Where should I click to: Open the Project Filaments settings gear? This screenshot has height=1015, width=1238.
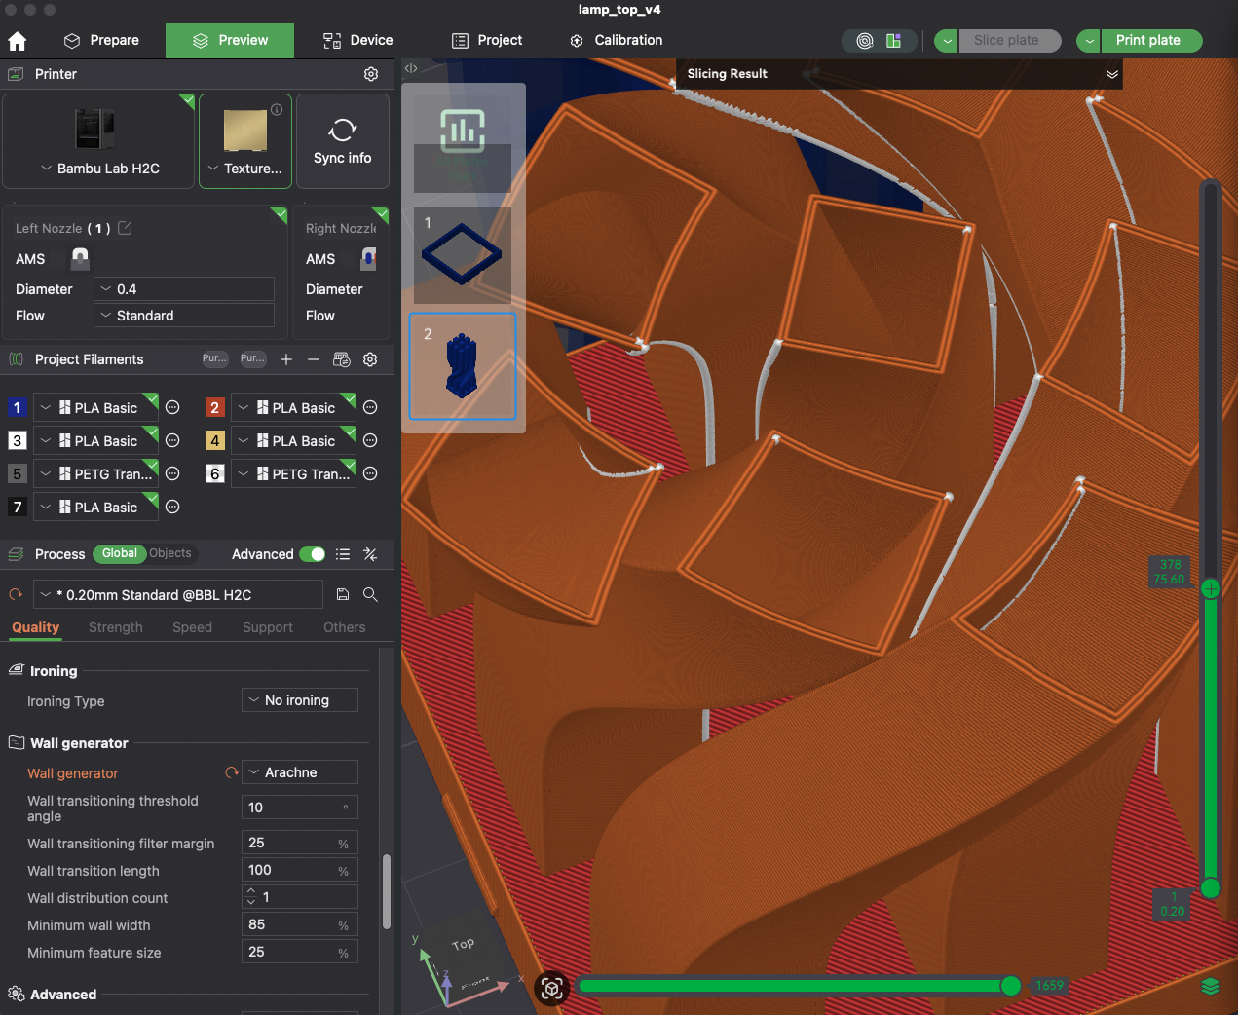[370, 359]
